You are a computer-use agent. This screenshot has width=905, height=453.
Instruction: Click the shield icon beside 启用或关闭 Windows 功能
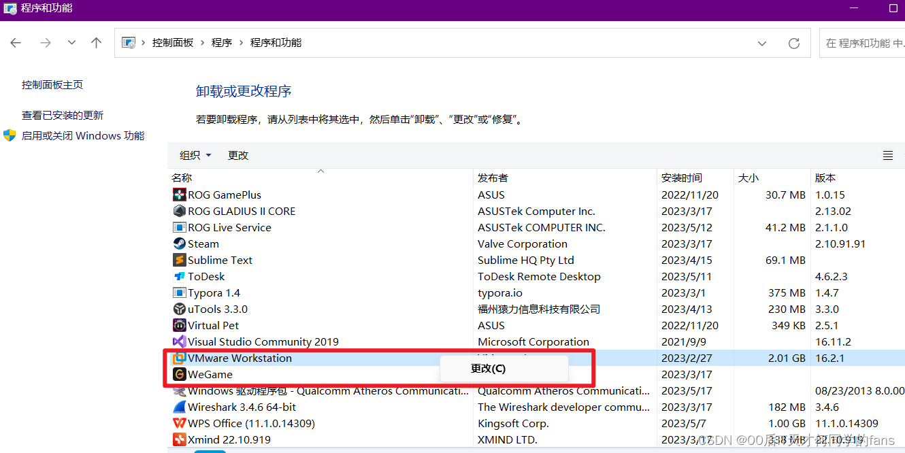coord(10,135)
